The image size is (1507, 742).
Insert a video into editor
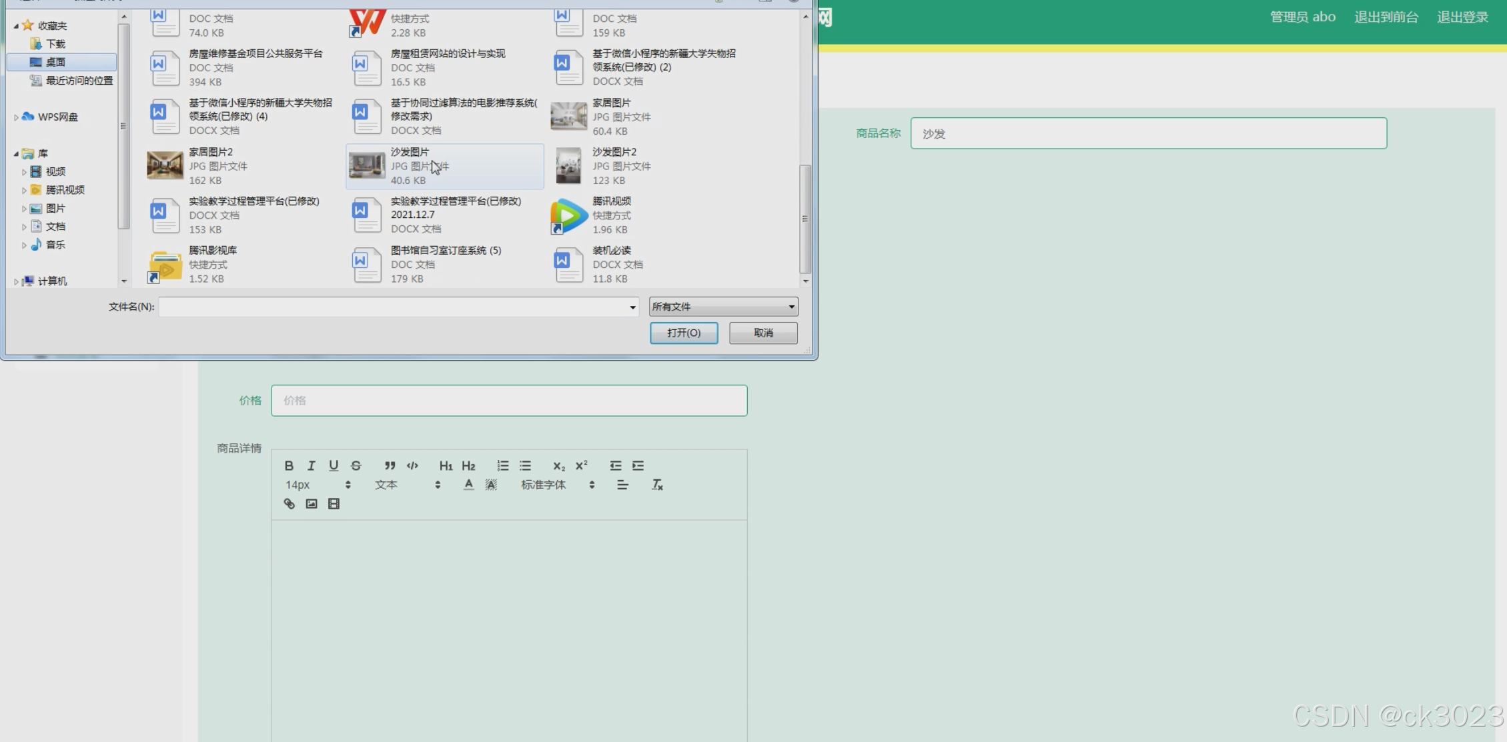(x=334, y=504)
